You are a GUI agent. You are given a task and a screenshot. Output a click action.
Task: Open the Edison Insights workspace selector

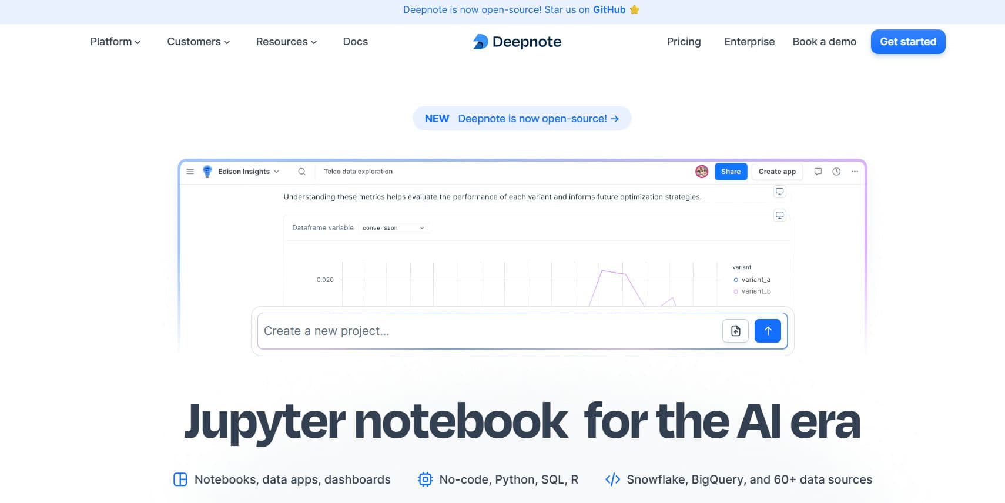(248, 172)
